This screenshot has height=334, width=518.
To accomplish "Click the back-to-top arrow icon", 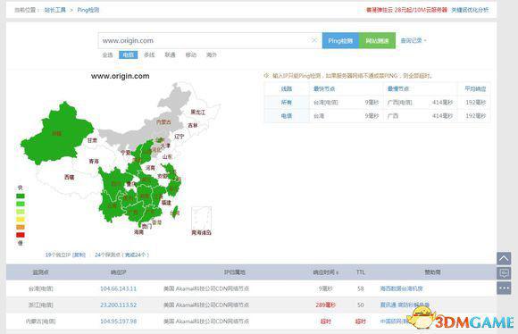I will coord(504,258).
